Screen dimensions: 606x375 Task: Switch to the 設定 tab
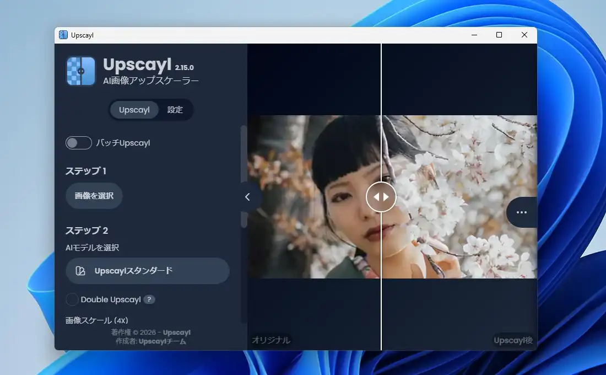[175, 110]
